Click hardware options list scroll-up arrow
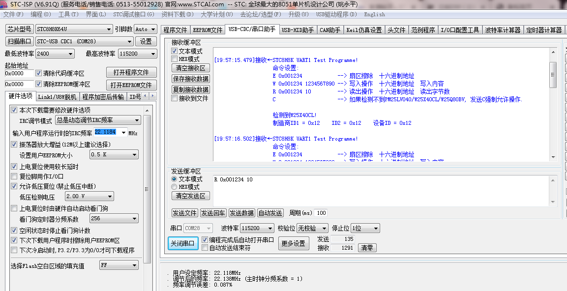 147,110
